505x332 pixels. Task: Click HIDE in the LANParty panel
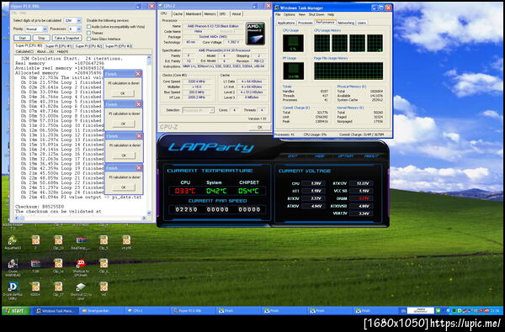point(319,156)
